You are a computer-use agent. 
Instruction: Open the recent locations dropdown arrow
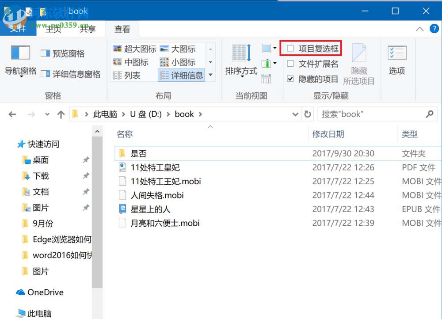(47, 114)
